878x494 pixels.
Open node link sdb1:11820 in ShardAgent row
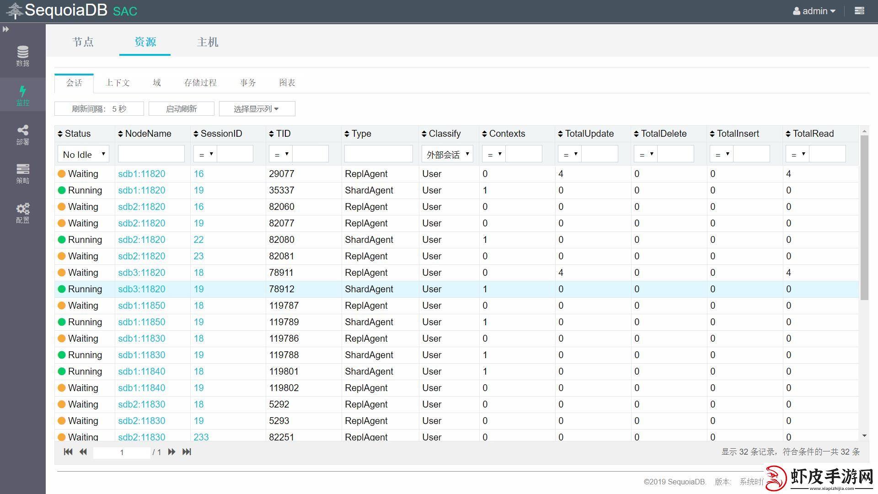[142, 190]
